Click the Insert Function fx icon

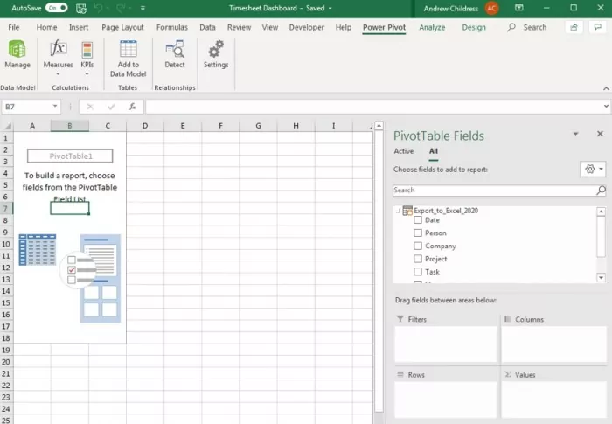[133, 107]
